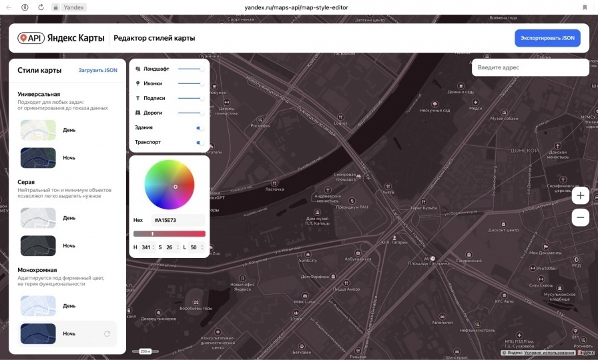Reset the Монохромная Ночь style using reload icon
Image resolution: width=598 pixels, height=360 pixels.
point(107,334)
